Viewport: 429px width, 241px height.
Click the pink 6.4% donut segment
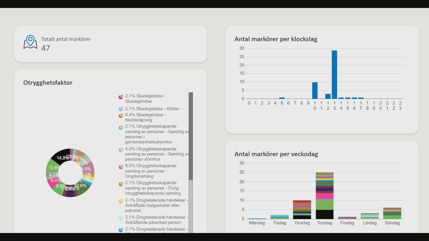pos(55,180)
